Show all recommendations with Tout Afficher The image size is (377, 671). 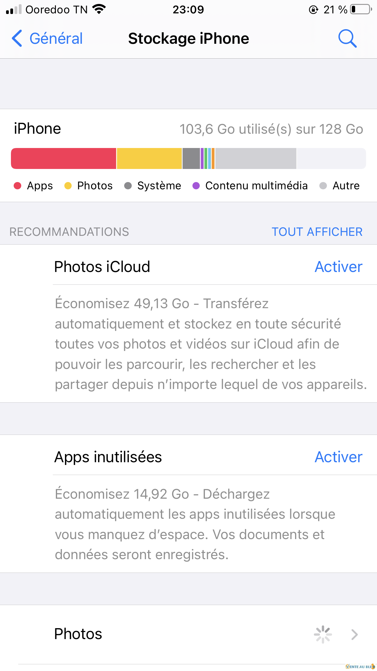[317, 232]
